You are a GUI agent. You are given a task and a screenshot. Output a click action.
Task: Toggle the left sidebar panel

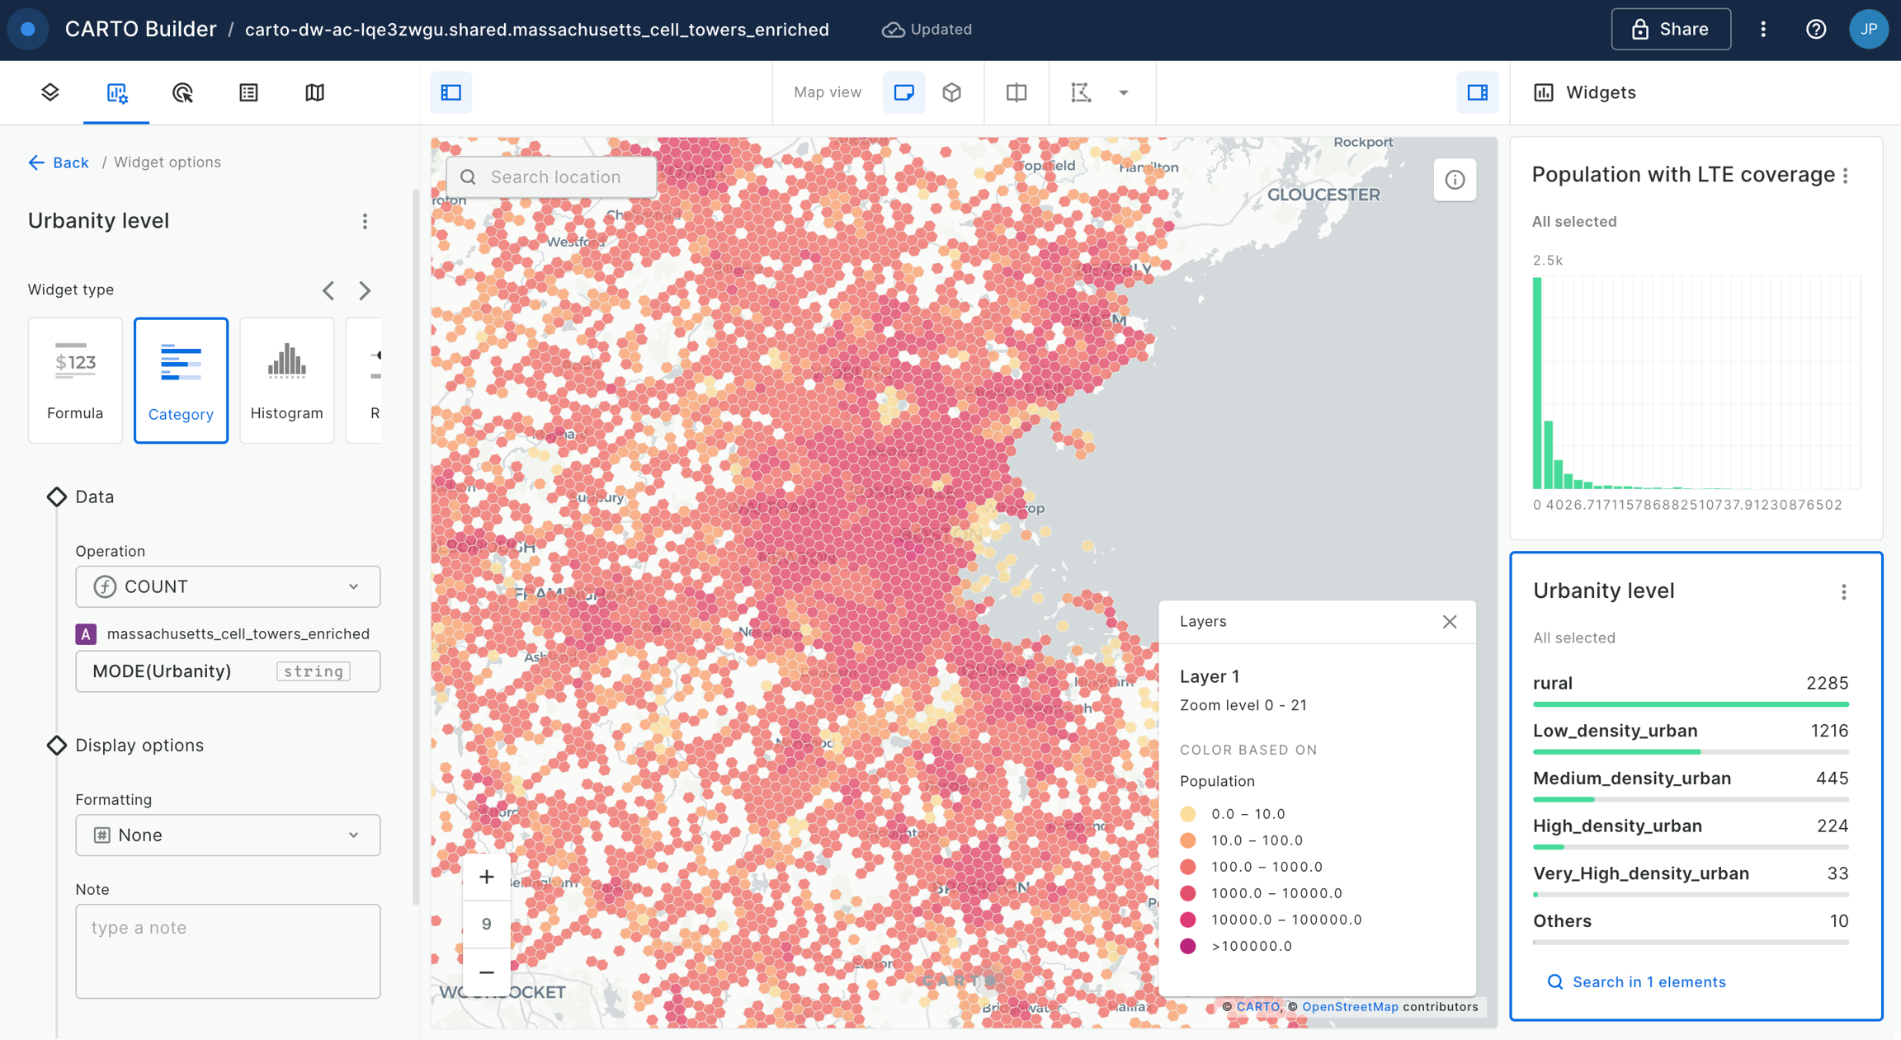click(451, 92)
